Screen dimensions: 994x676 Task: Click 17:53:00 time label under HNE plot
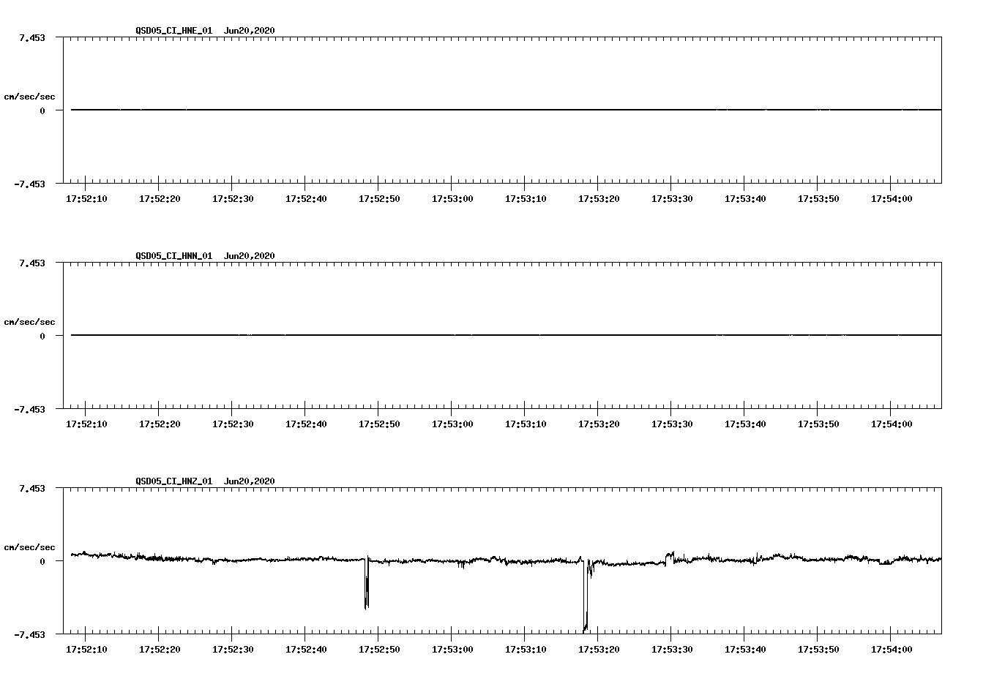452,198
